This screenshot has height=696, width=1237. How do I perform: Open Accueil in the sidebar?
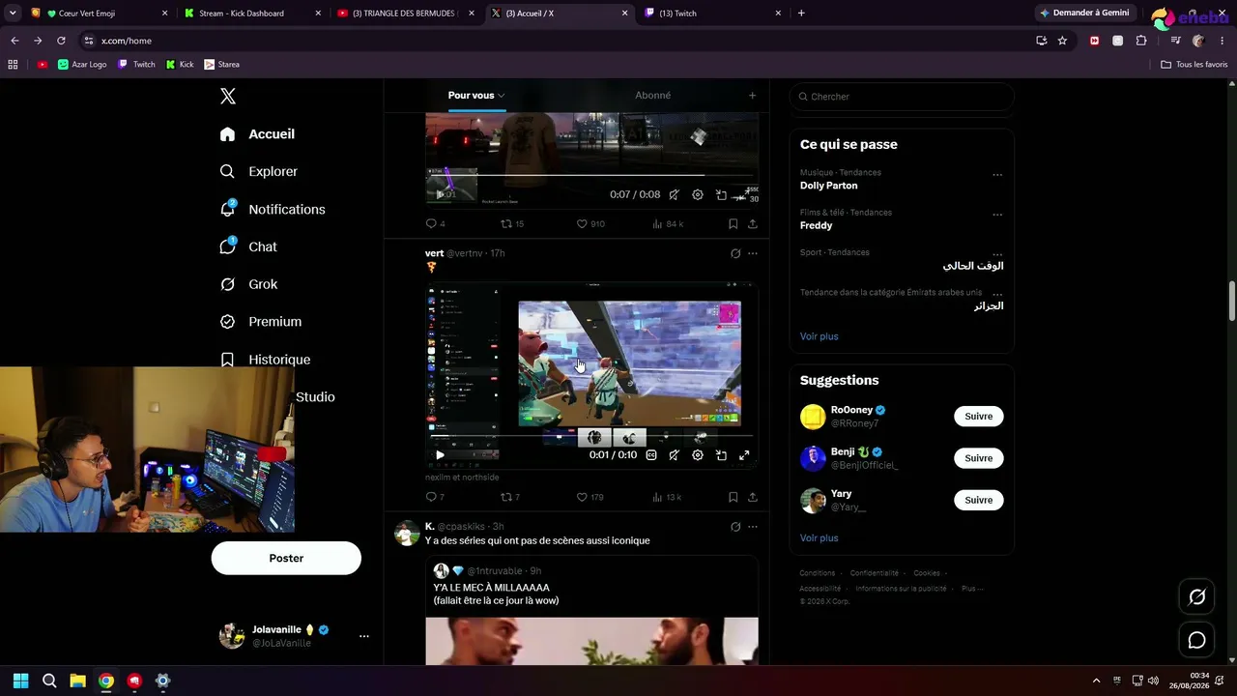(257, 134)
